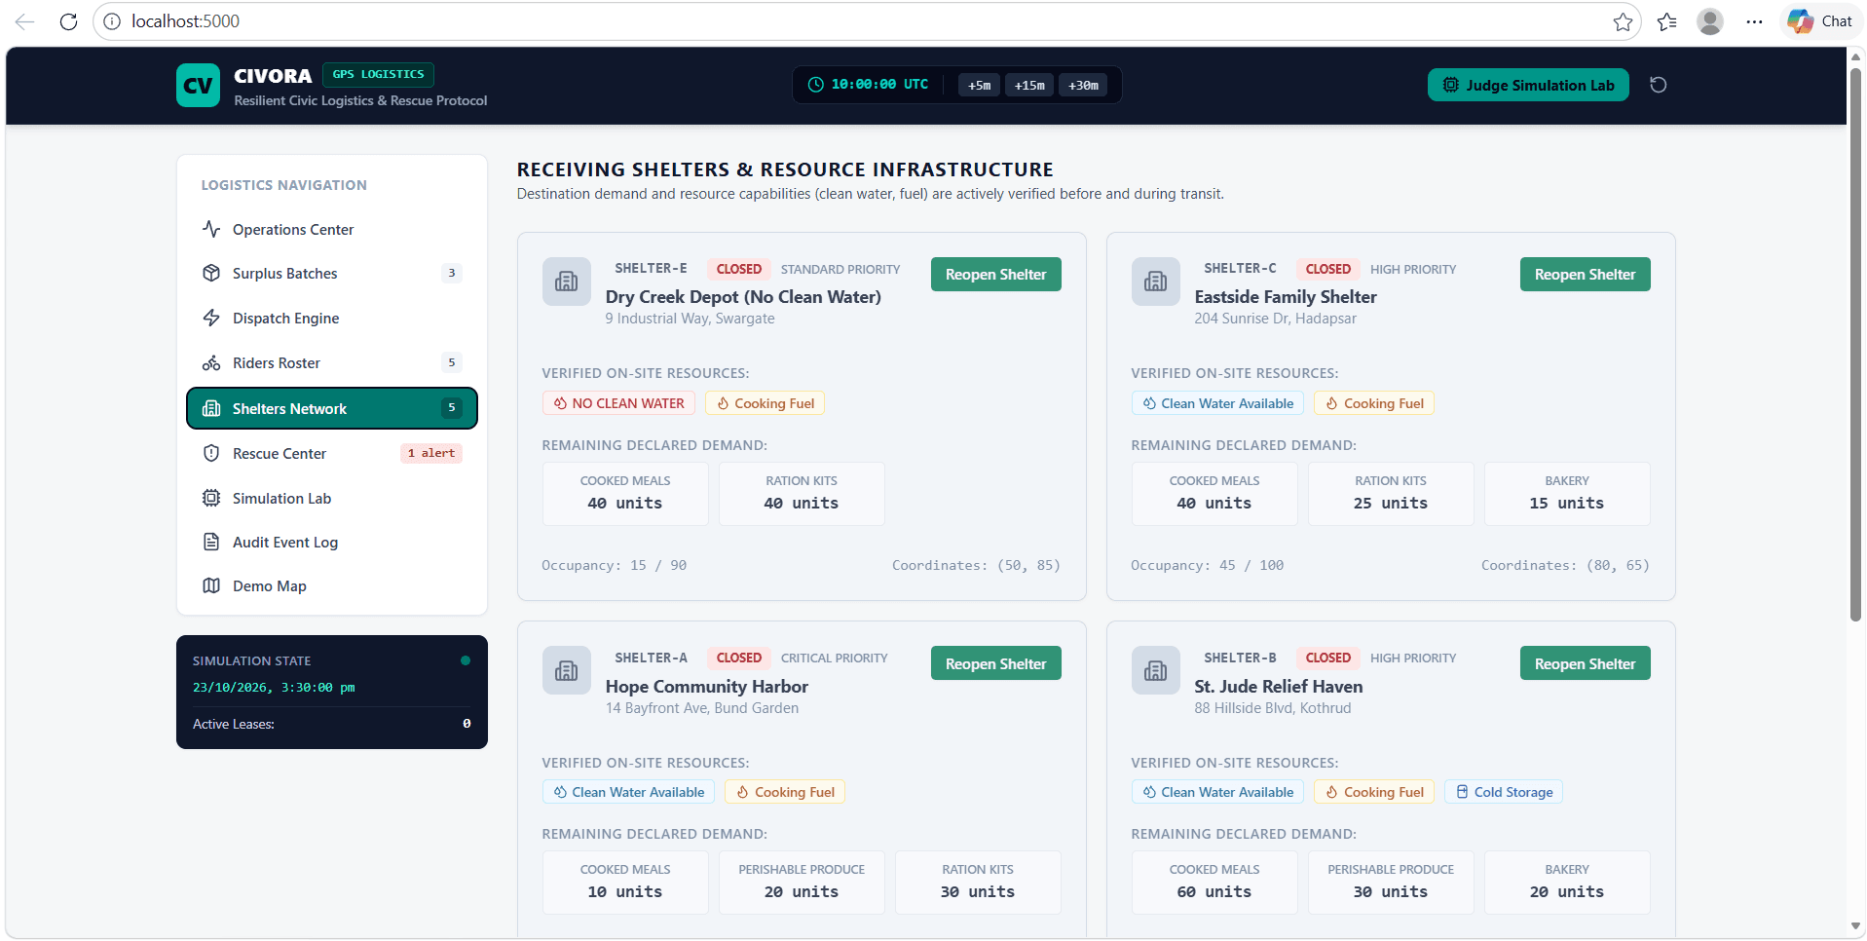Image resolution: width=1867 pixels, height=941 pixels.
Task: Advance simulation clock by +15m
Action: point(1029,86)
